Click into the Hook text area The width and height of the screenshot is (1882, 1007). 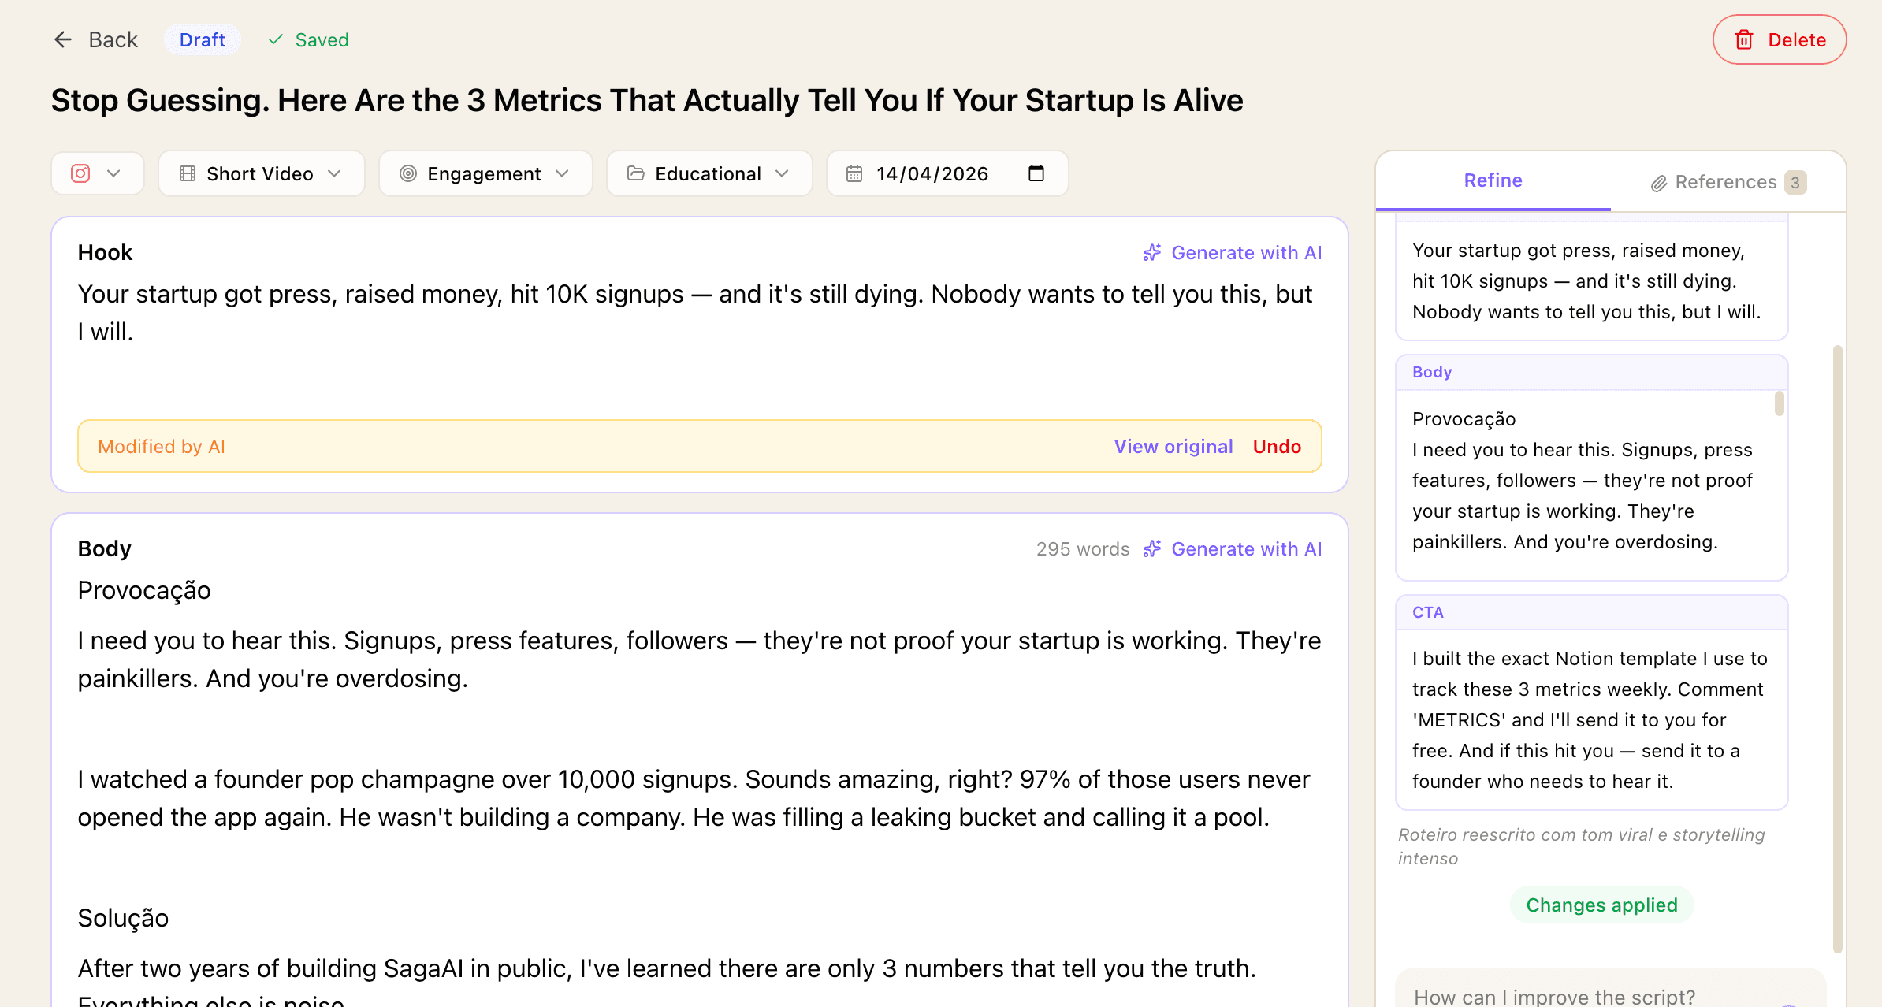coord(700,331)
